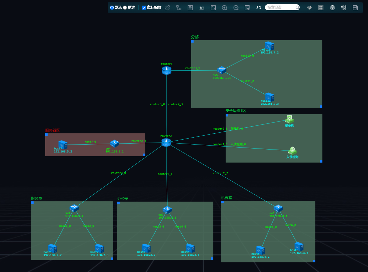Click the 堡垒机 device icon
Image resolution: width=368 pixels, height=272 pixels.
click(289, 119)
